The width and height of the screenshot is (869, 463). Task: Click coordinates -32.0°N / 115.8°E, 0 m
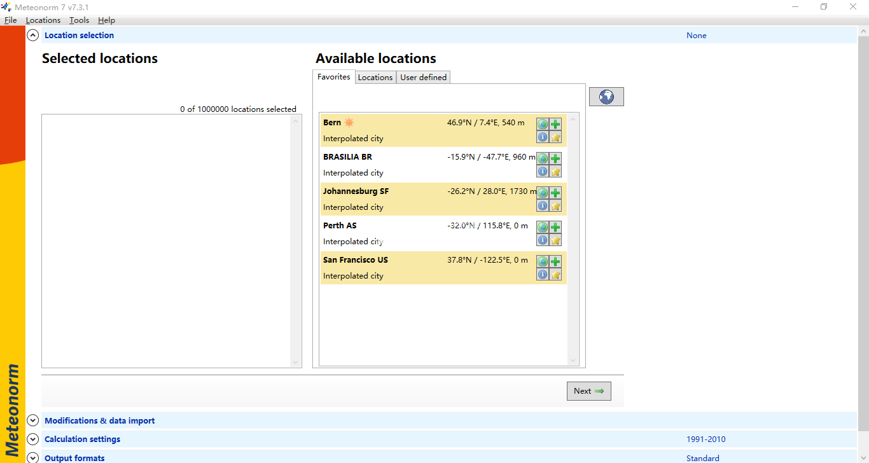click(487, 226)
